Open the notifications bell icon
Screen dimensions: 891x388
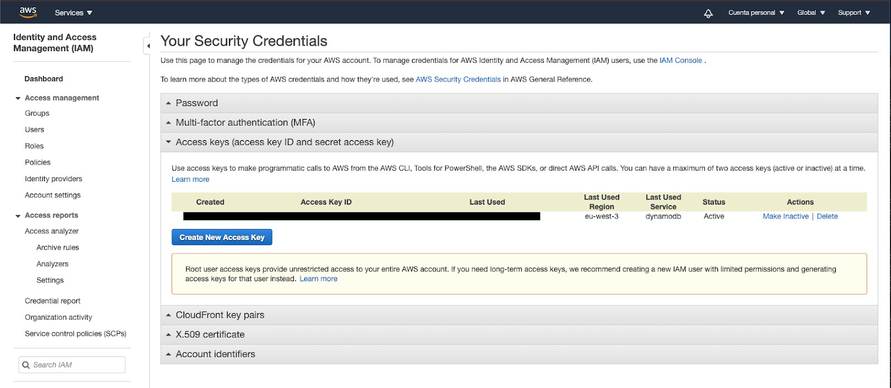tap(708, 13)
